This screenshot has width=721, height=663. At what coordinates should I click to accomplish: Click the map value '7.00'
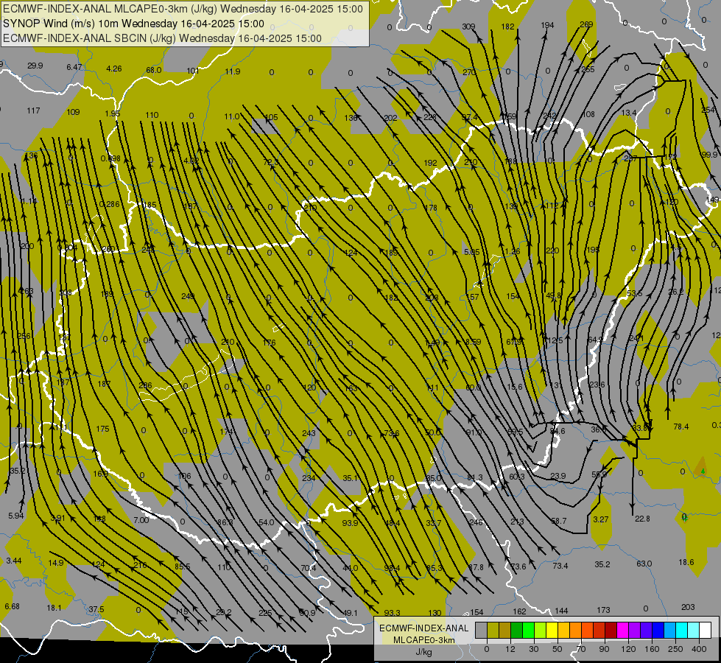(x=141, y=520)
